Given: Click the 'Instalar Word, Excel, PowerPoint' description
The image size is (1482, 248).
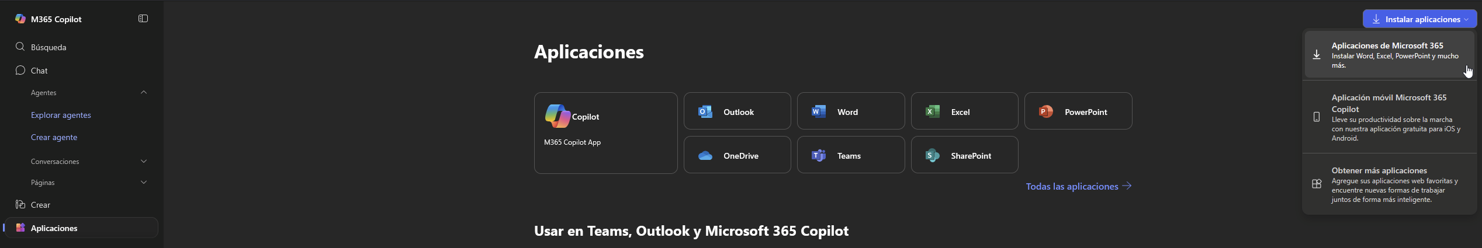Looking at the screenshot, I should point(1395,61).
